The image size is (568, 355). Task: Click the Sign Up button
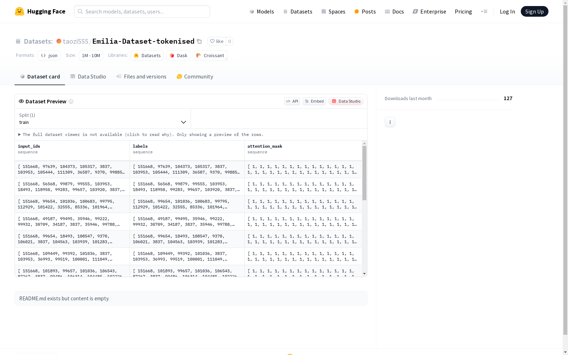(x=534, y=11)
